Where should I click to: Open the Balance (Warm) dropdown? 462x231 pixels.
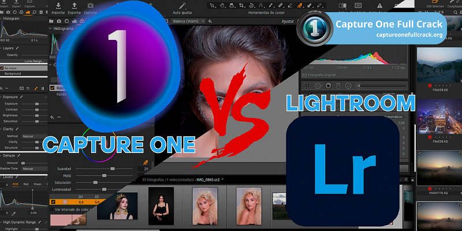tap(188, 21)
